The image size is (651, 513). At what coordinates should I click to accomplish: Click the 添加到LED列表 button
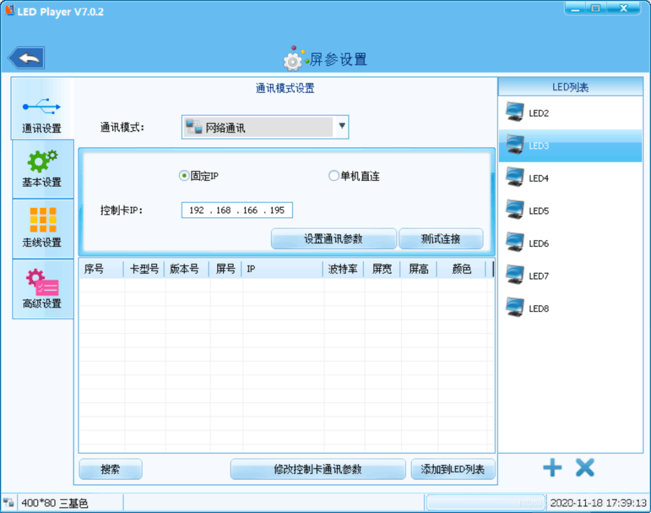click(453, 470)
